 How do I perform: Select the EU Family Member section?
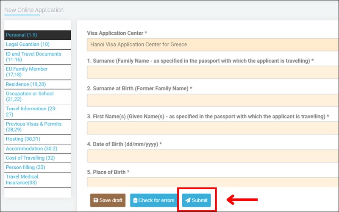[x=37, y=72]
